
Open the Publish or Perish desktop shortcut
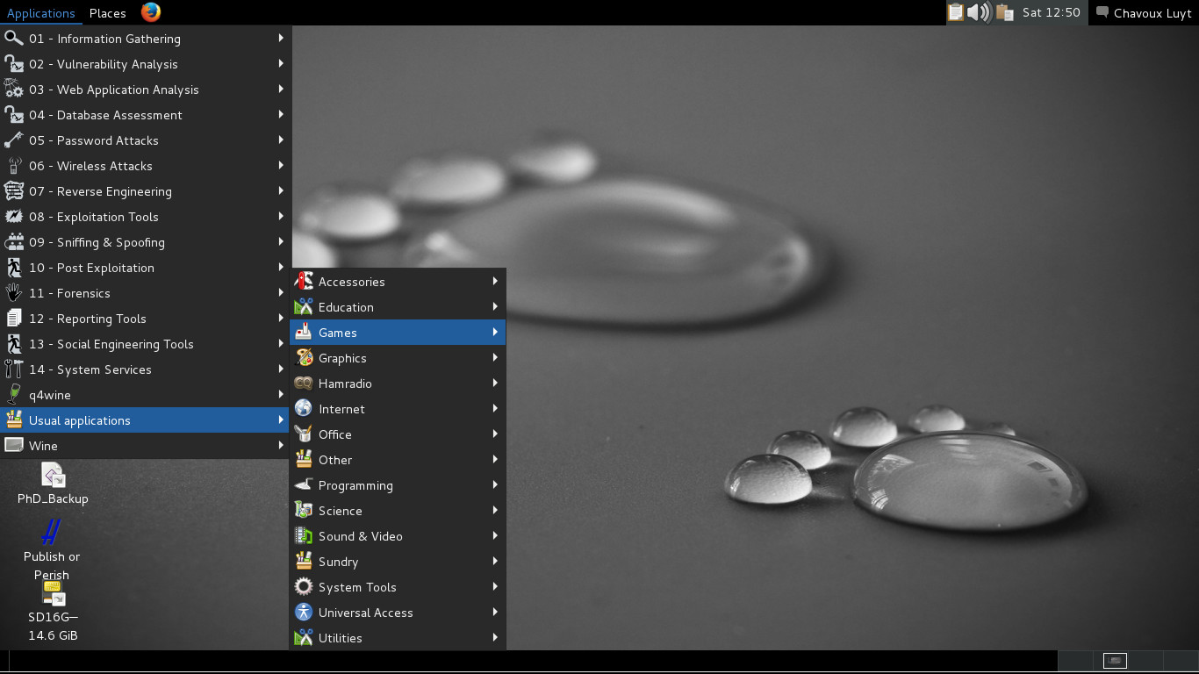52,534
